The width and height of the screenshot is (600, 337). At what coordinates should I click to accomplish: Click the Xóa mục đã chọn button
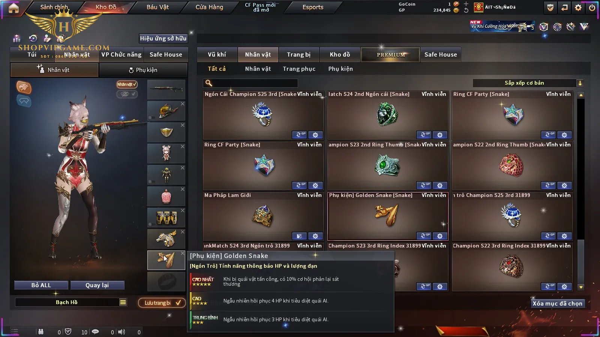tap(558, 304)
